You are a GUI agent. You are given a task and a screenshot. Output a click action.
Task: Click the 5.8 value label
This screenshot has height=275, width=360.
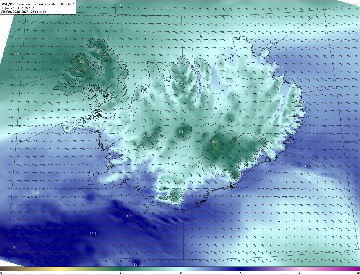pos(16,54)
